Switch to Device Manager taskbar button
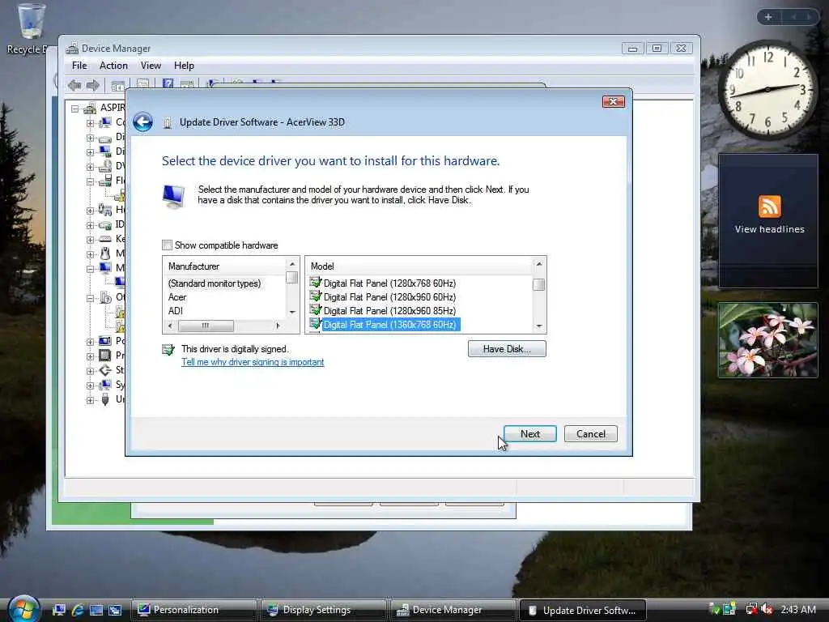This screenshot has width=829, height=622. 453,610
